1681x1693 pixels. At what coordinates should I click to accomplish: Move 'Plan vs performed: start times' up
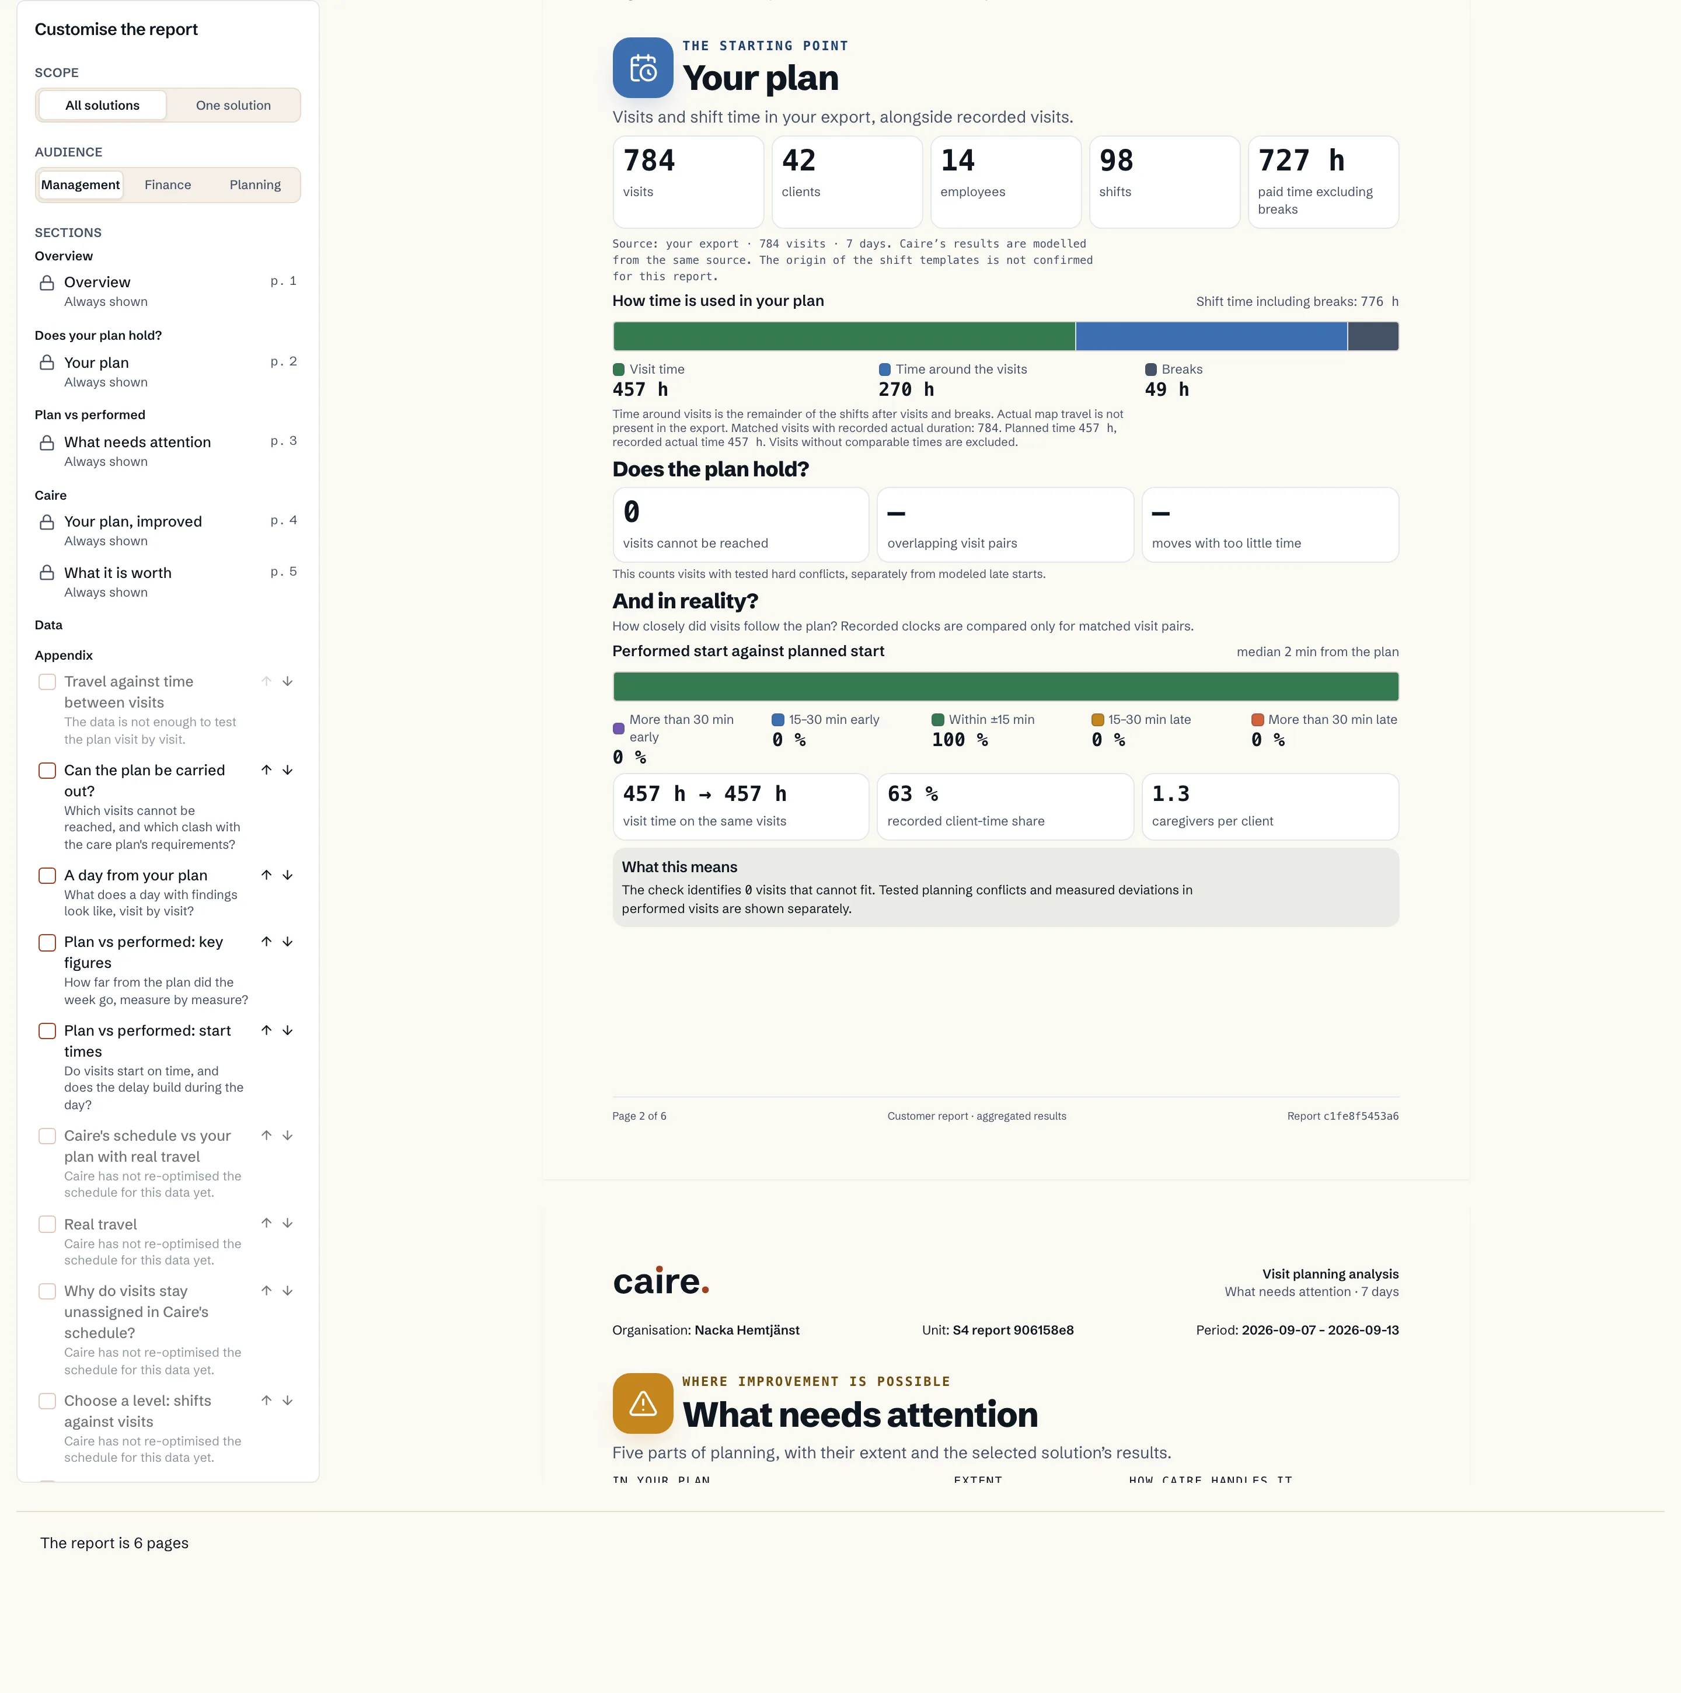pos(266,1030)
